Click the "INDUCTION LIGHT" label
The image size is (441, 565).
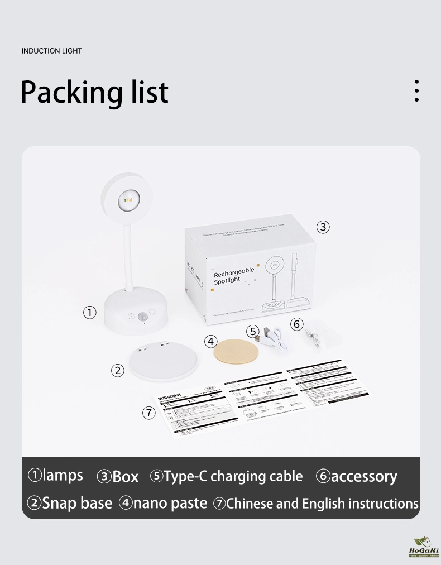(x=51, y=51)
